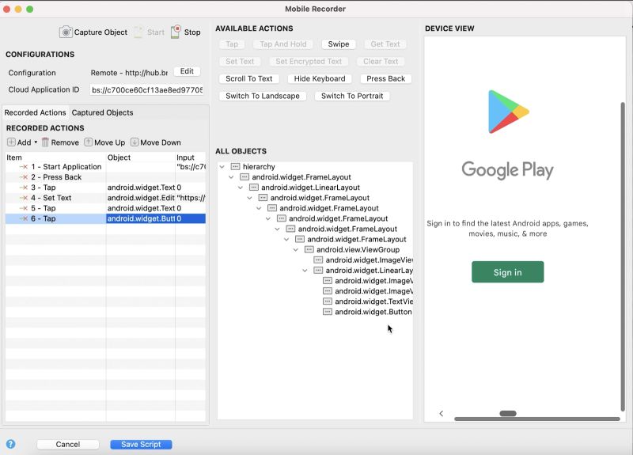633x455 pixels.
Task: Select the '6 - Tap' recorded action row
Action: coord(105,218)
